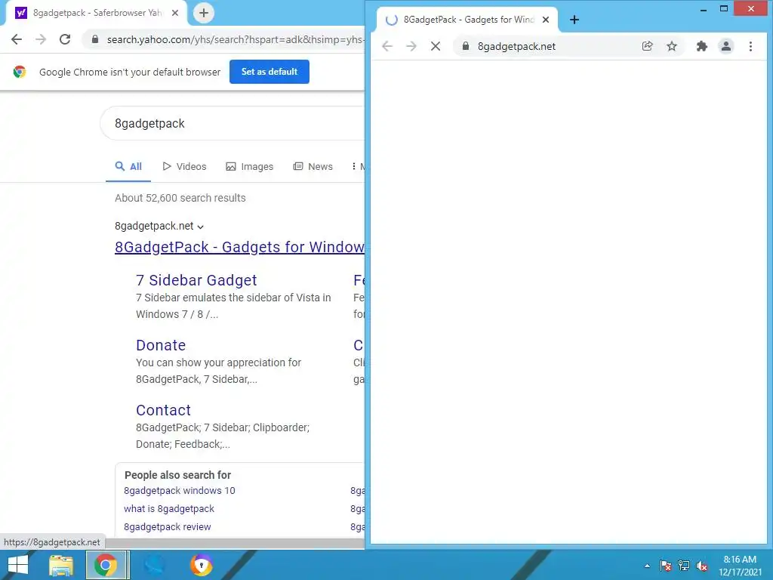
Task: Click the Chrome logo in the default browser bar
Action: point(20,72)
